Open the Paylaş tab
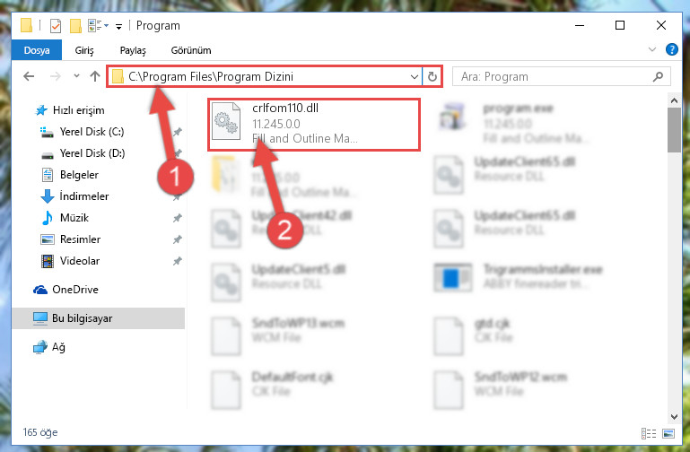This screenshot has width=690, height=452. coord(133,50)
